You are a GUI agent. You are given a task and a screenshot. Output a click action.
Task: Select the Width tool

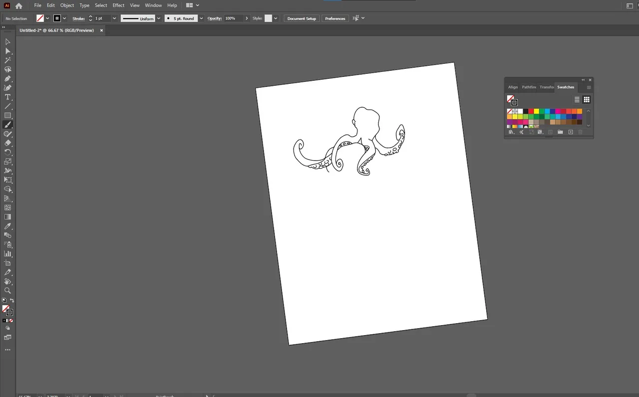point(7,171)
